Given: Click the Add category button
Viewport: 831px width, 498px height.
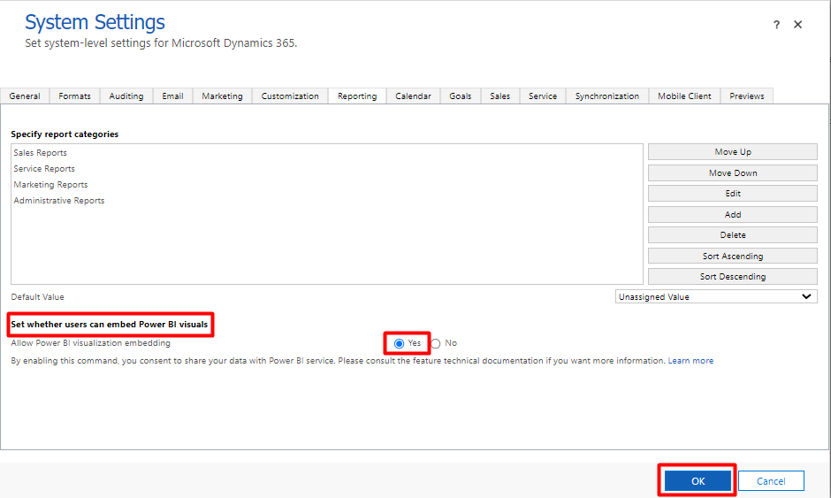Looking at the screenshot, I should click(732, 214).
